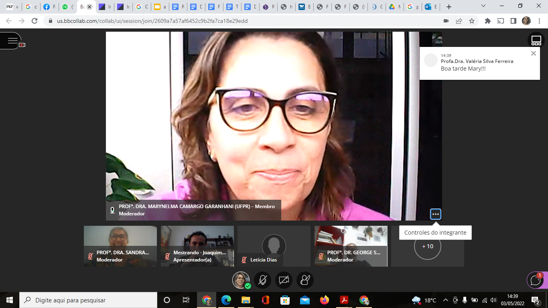Close the Valéria chat notification popup
The width and height of the screenshot is (548, 308).
(x=533, y=53)
